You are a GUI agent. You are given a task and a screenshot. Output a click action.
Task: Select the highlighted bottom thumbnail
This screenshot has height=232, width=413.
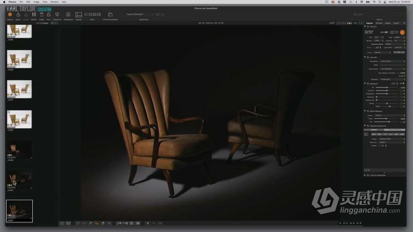coord(19,211)
